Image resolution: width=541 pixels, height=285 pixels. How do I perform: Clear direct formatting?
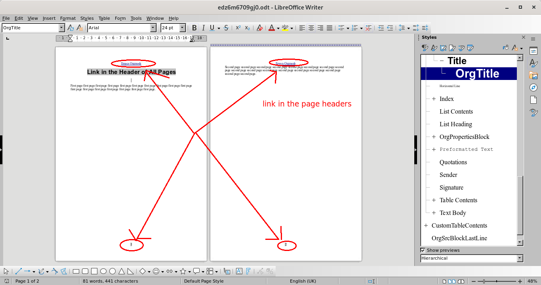(x=259, y=28)
